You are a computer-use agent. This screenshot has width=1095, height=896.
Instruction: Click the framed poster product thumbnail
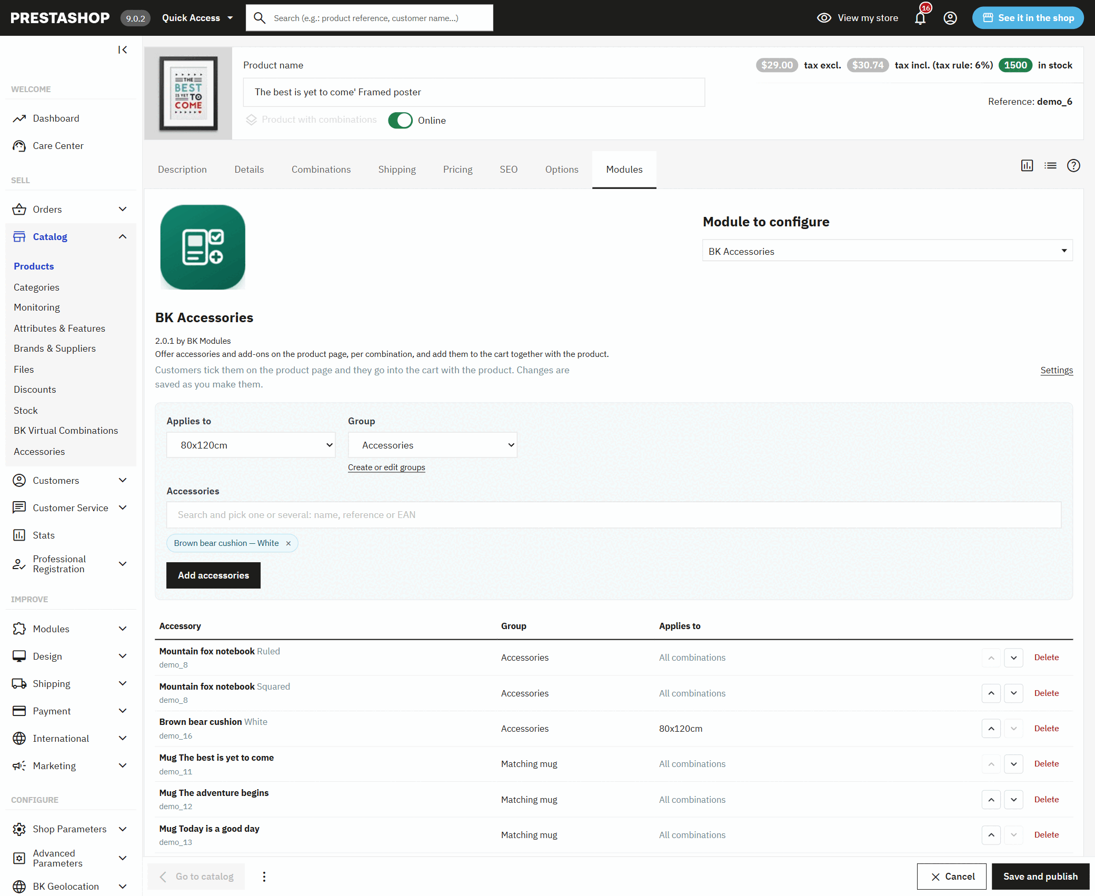click(x=188, y=93)
